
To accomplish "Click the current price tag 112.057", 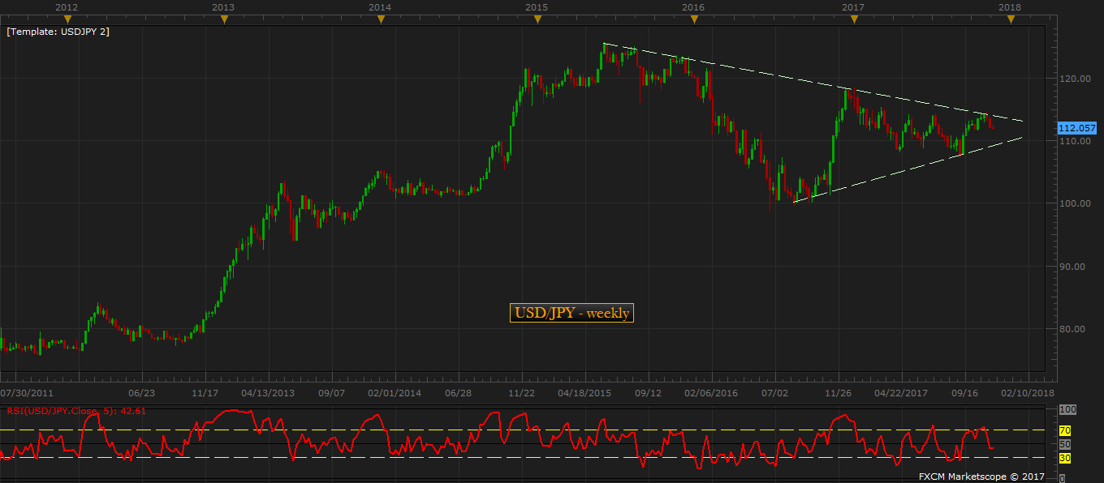I will tap(1078, 128).
